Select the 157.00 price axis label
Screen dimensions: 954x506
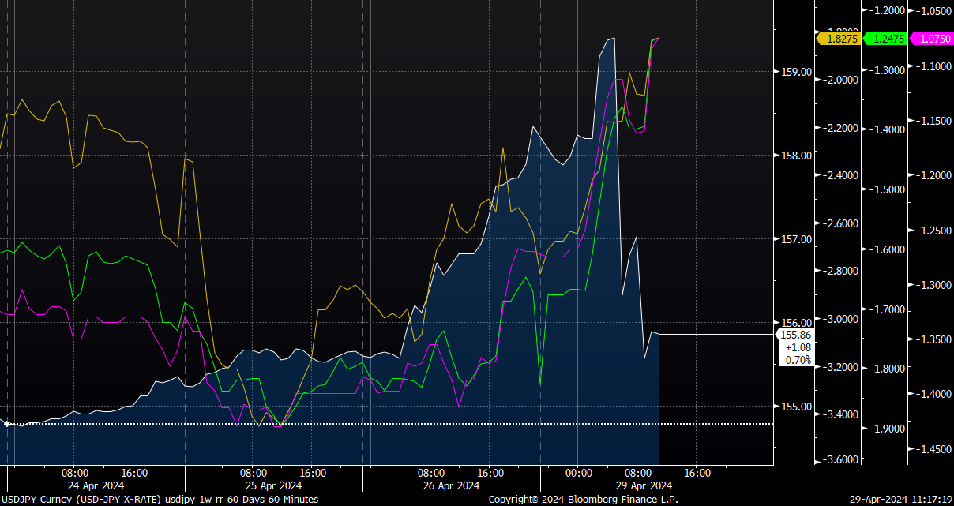pos(796,239)
